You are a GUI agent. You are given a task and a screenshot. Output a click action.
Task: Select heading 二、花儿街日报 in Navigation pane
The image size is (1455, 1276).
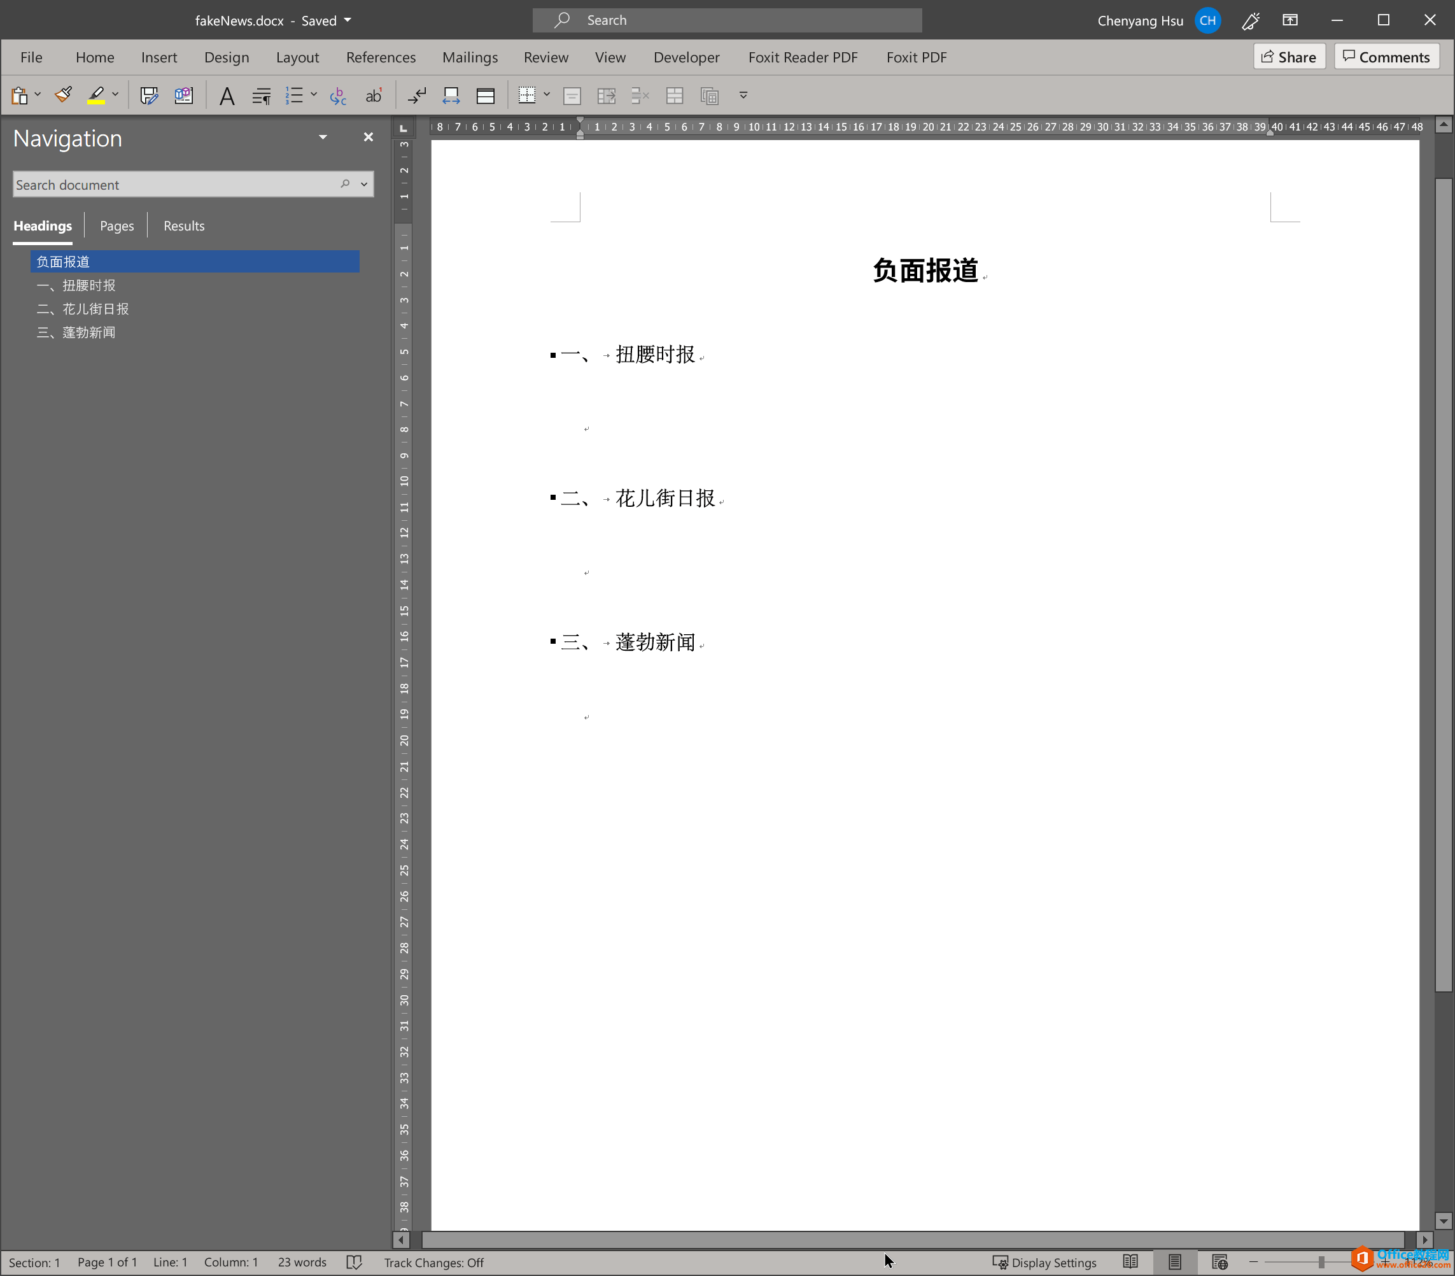[x=83, y=309]
